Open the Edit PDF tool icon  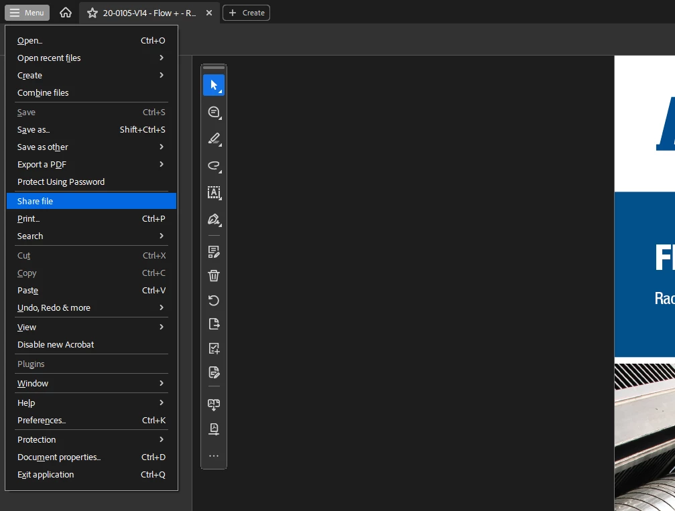[x=214, y=252]
